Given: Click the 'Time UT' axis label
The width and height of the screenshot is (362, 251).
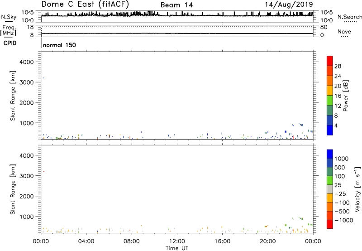Looking at the screenshot, I should [177, 248].
